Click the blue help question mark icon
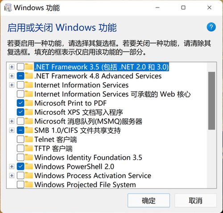Viewport: 223px width, 213px height. (x=211, y=27)
